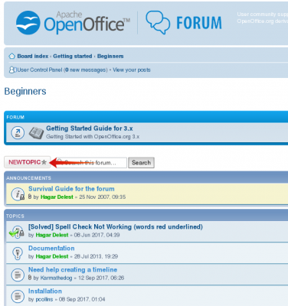The image size is (288, 306).
Task: Open the Board index breadcrumb
Action: coord(33,56)
